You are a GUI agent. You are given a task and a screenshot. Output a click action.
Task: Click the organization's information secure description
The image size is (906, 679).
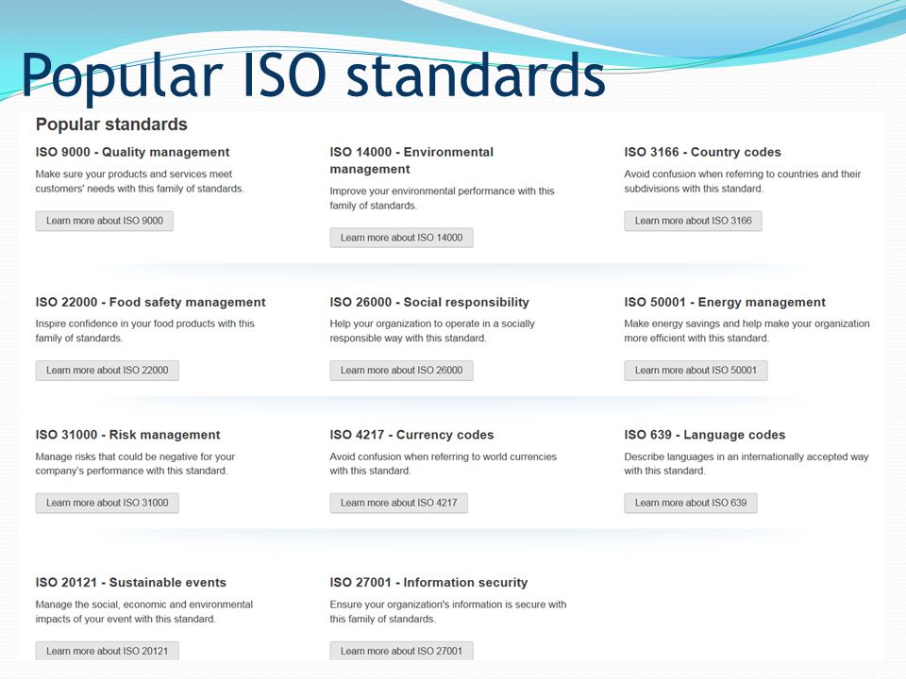447,611
